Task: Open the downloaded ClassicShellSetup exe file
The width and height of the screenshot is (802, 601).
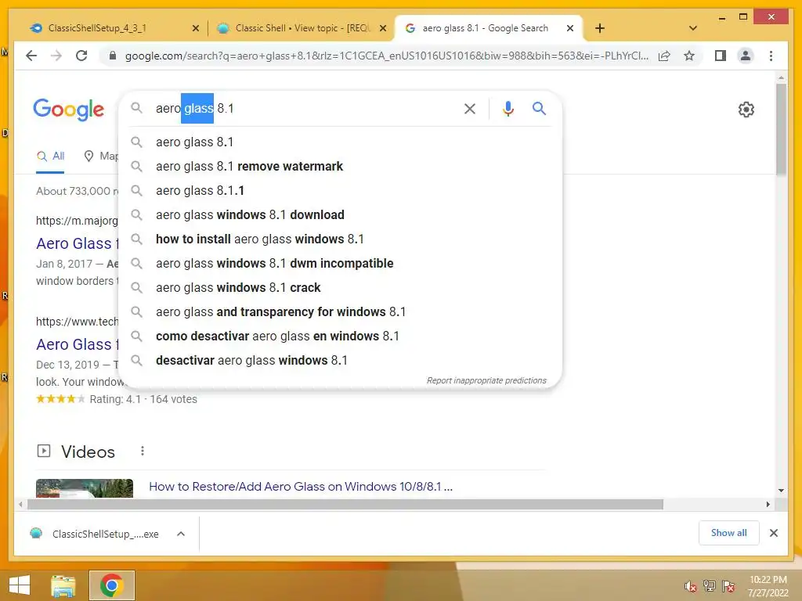Action: click(96, 534)
